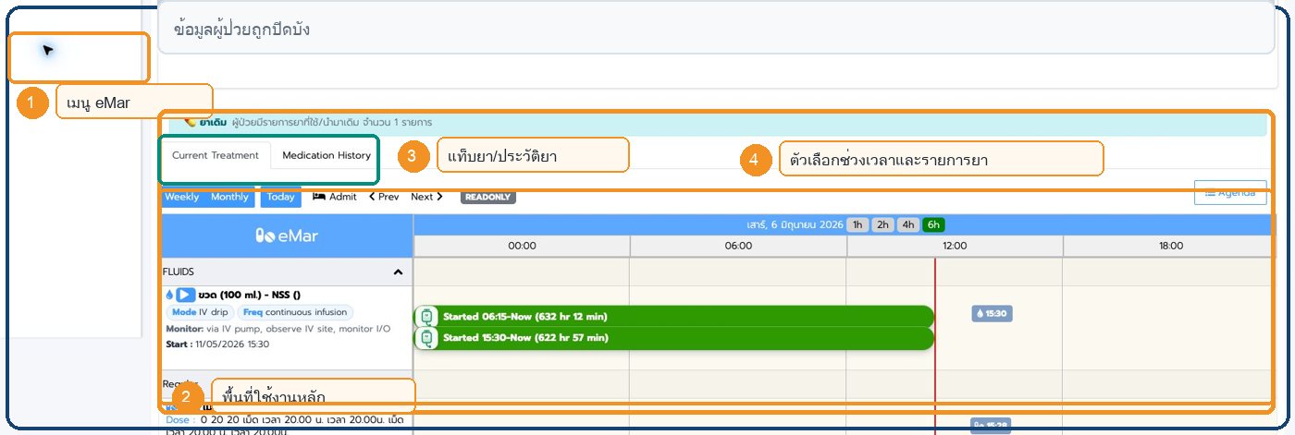Click the Freq continuous infusion tag
Viewport: 1295px width, 435px height.
(x=295, y=313)
